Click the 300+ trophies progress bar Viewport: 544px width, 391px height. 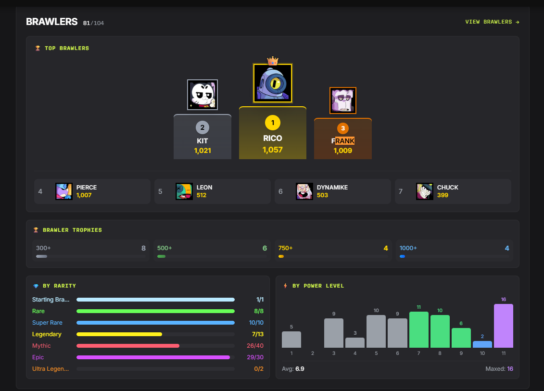click(91, 256)
